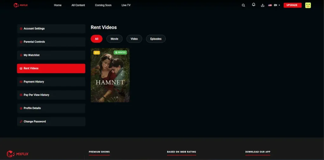
Task: Select the All filter tab
Action: pyautogui.click(x=97, y=39)
